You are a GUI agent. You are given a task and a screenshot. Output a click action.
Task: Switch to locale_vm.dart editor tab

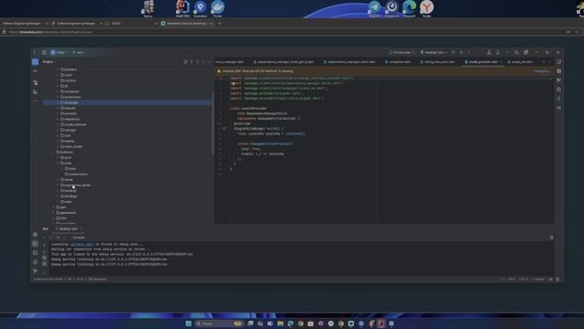pyautogui.click(x=520, y=62)
